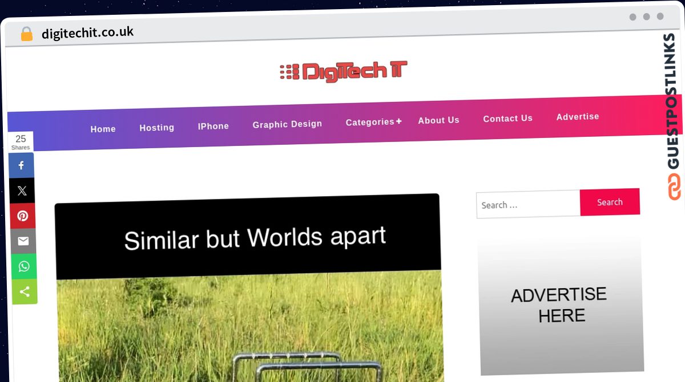Open the Home menu item
Screen dimensions: 685x382
103,129
